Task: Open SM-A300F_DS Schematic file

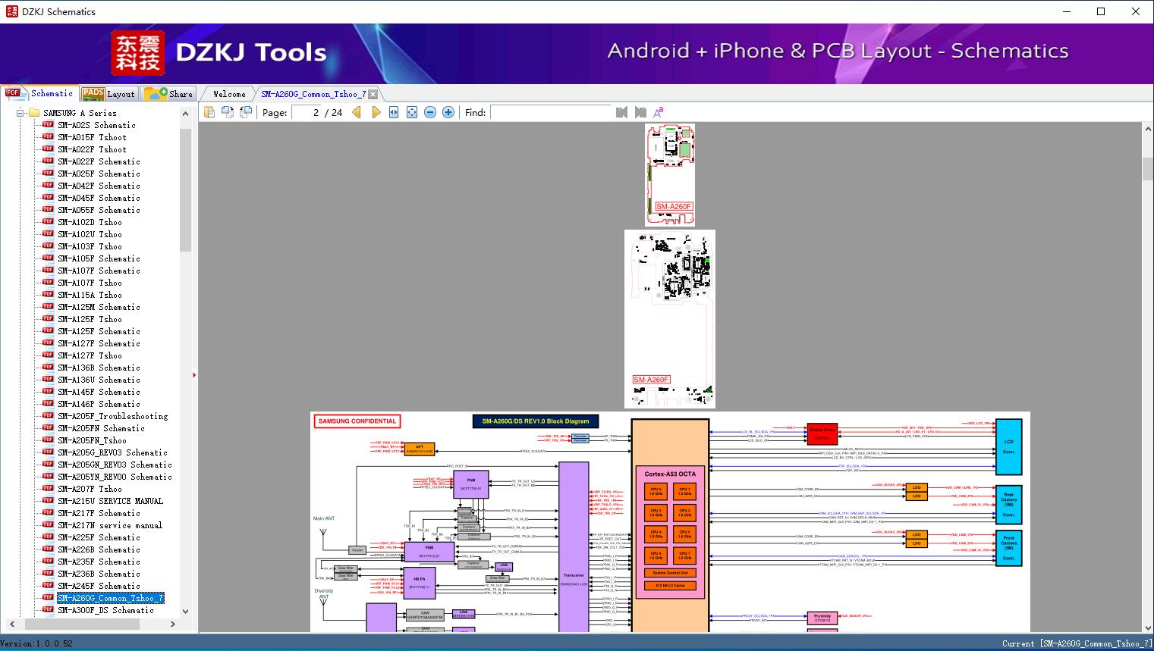Action: tap(105, 610)
